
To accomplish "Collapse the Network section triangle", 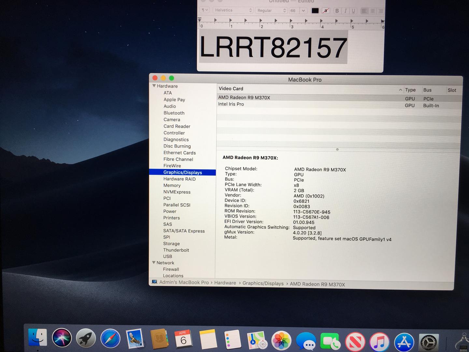I will 154,262.
